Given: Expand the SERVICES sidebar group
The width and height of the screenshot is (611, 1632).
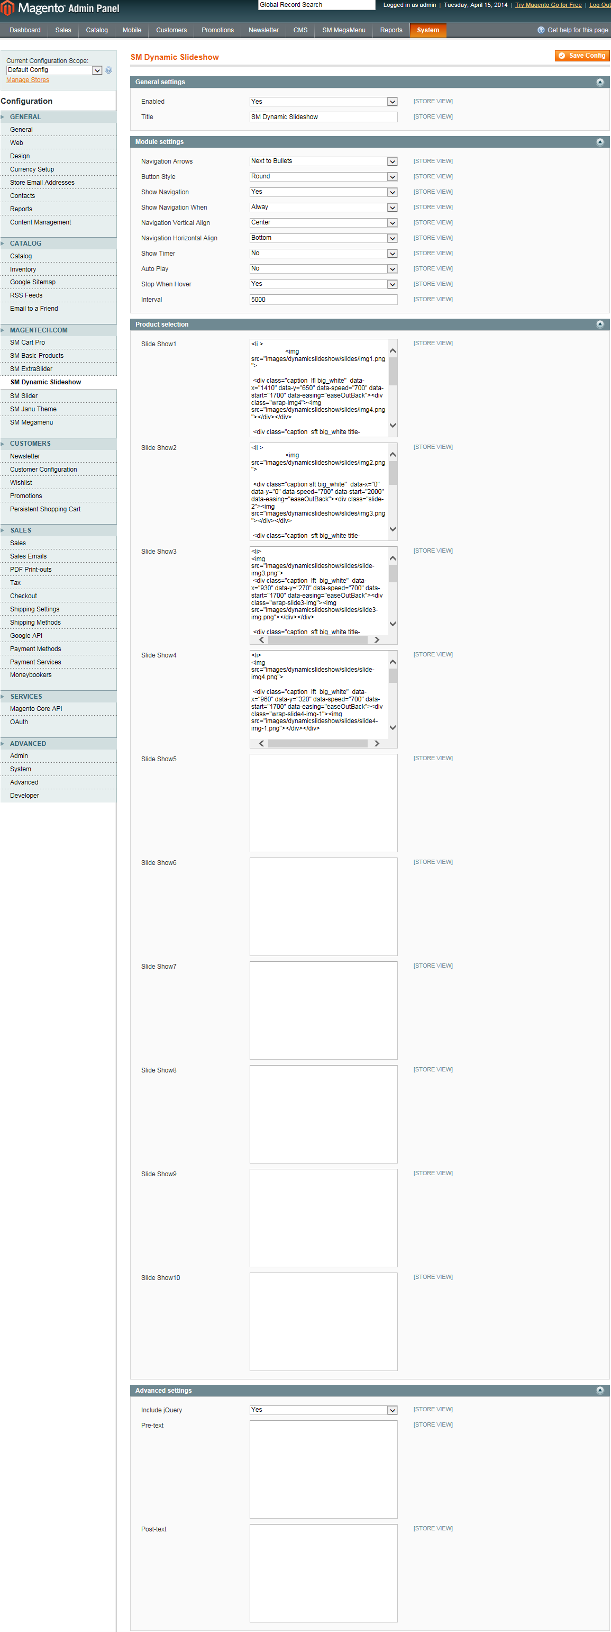Looking at the screenshot, I should [58, 696].
